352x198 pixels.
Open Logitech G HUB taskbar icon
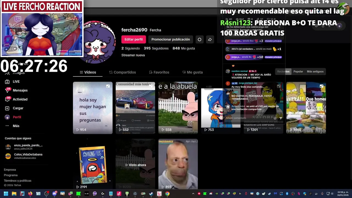tap(103, 194)
